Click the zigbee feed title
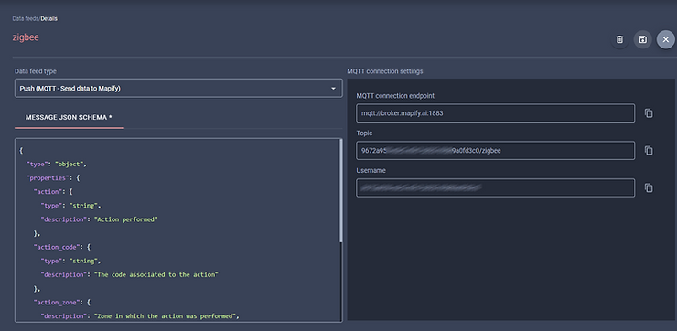677x331 pixels. 26,37
